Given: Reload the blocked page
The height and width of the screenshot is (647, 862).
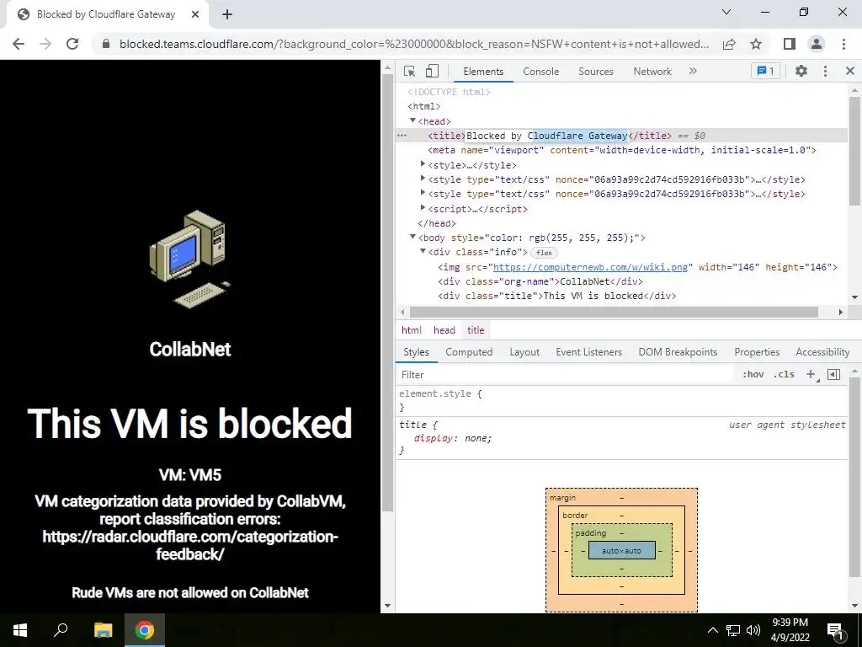Looking at the screenshot, I should (72, 44).
